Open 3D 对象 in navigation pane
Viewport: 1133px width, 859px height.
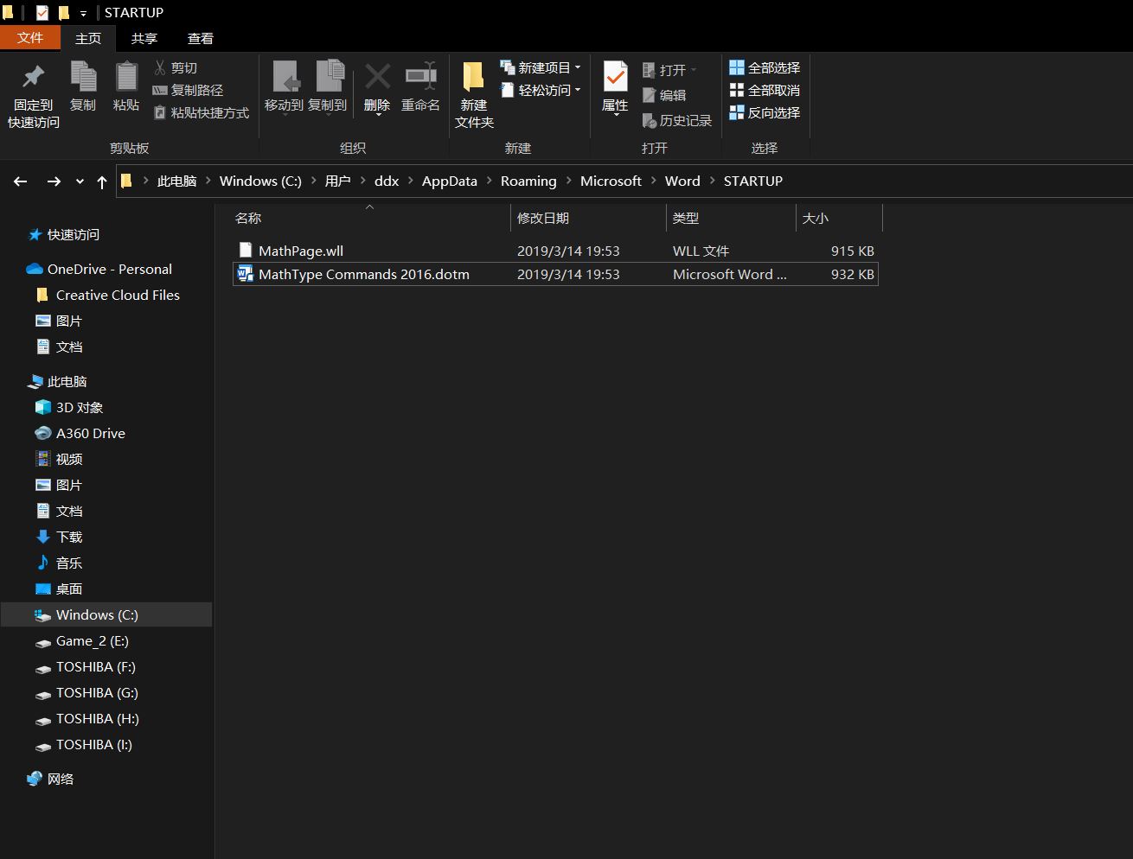click(x=80, y=408)
